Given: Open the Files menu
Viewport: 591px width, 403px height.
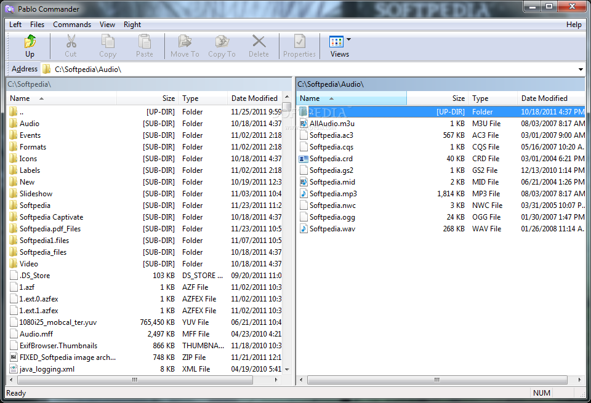Looking at the screenshot, I should 37,25.
